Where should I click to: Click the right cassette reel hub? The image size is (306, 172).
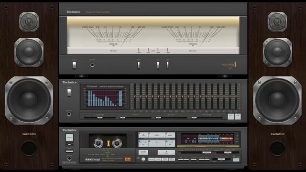[117, 143]
